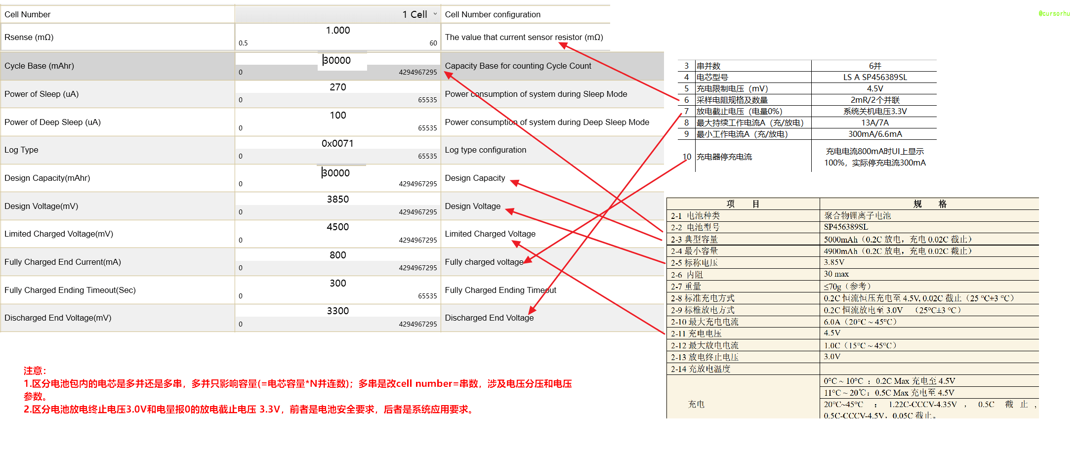This screenshot has width=1080, height=454.
Task: Click the 'Cell Number configuration' description
Action: pos(493,15)
